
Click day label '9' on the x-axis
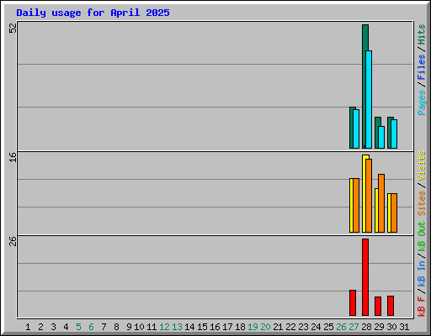click(x=129, y=327)
